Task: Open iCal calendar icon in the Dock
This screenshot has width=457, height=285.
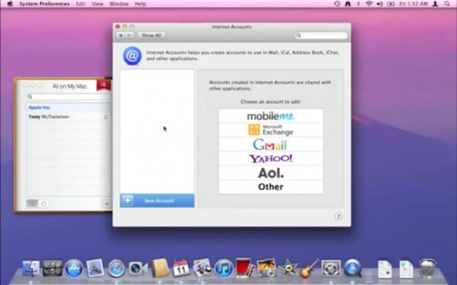Action: pyautogui.click(x=180, y=268)
